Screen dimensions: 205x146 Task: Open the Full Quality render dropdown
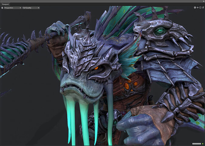pyautogui.click(x=31, y=8)
